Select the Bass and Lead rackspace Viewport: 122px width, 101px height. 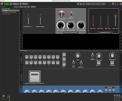10,9
